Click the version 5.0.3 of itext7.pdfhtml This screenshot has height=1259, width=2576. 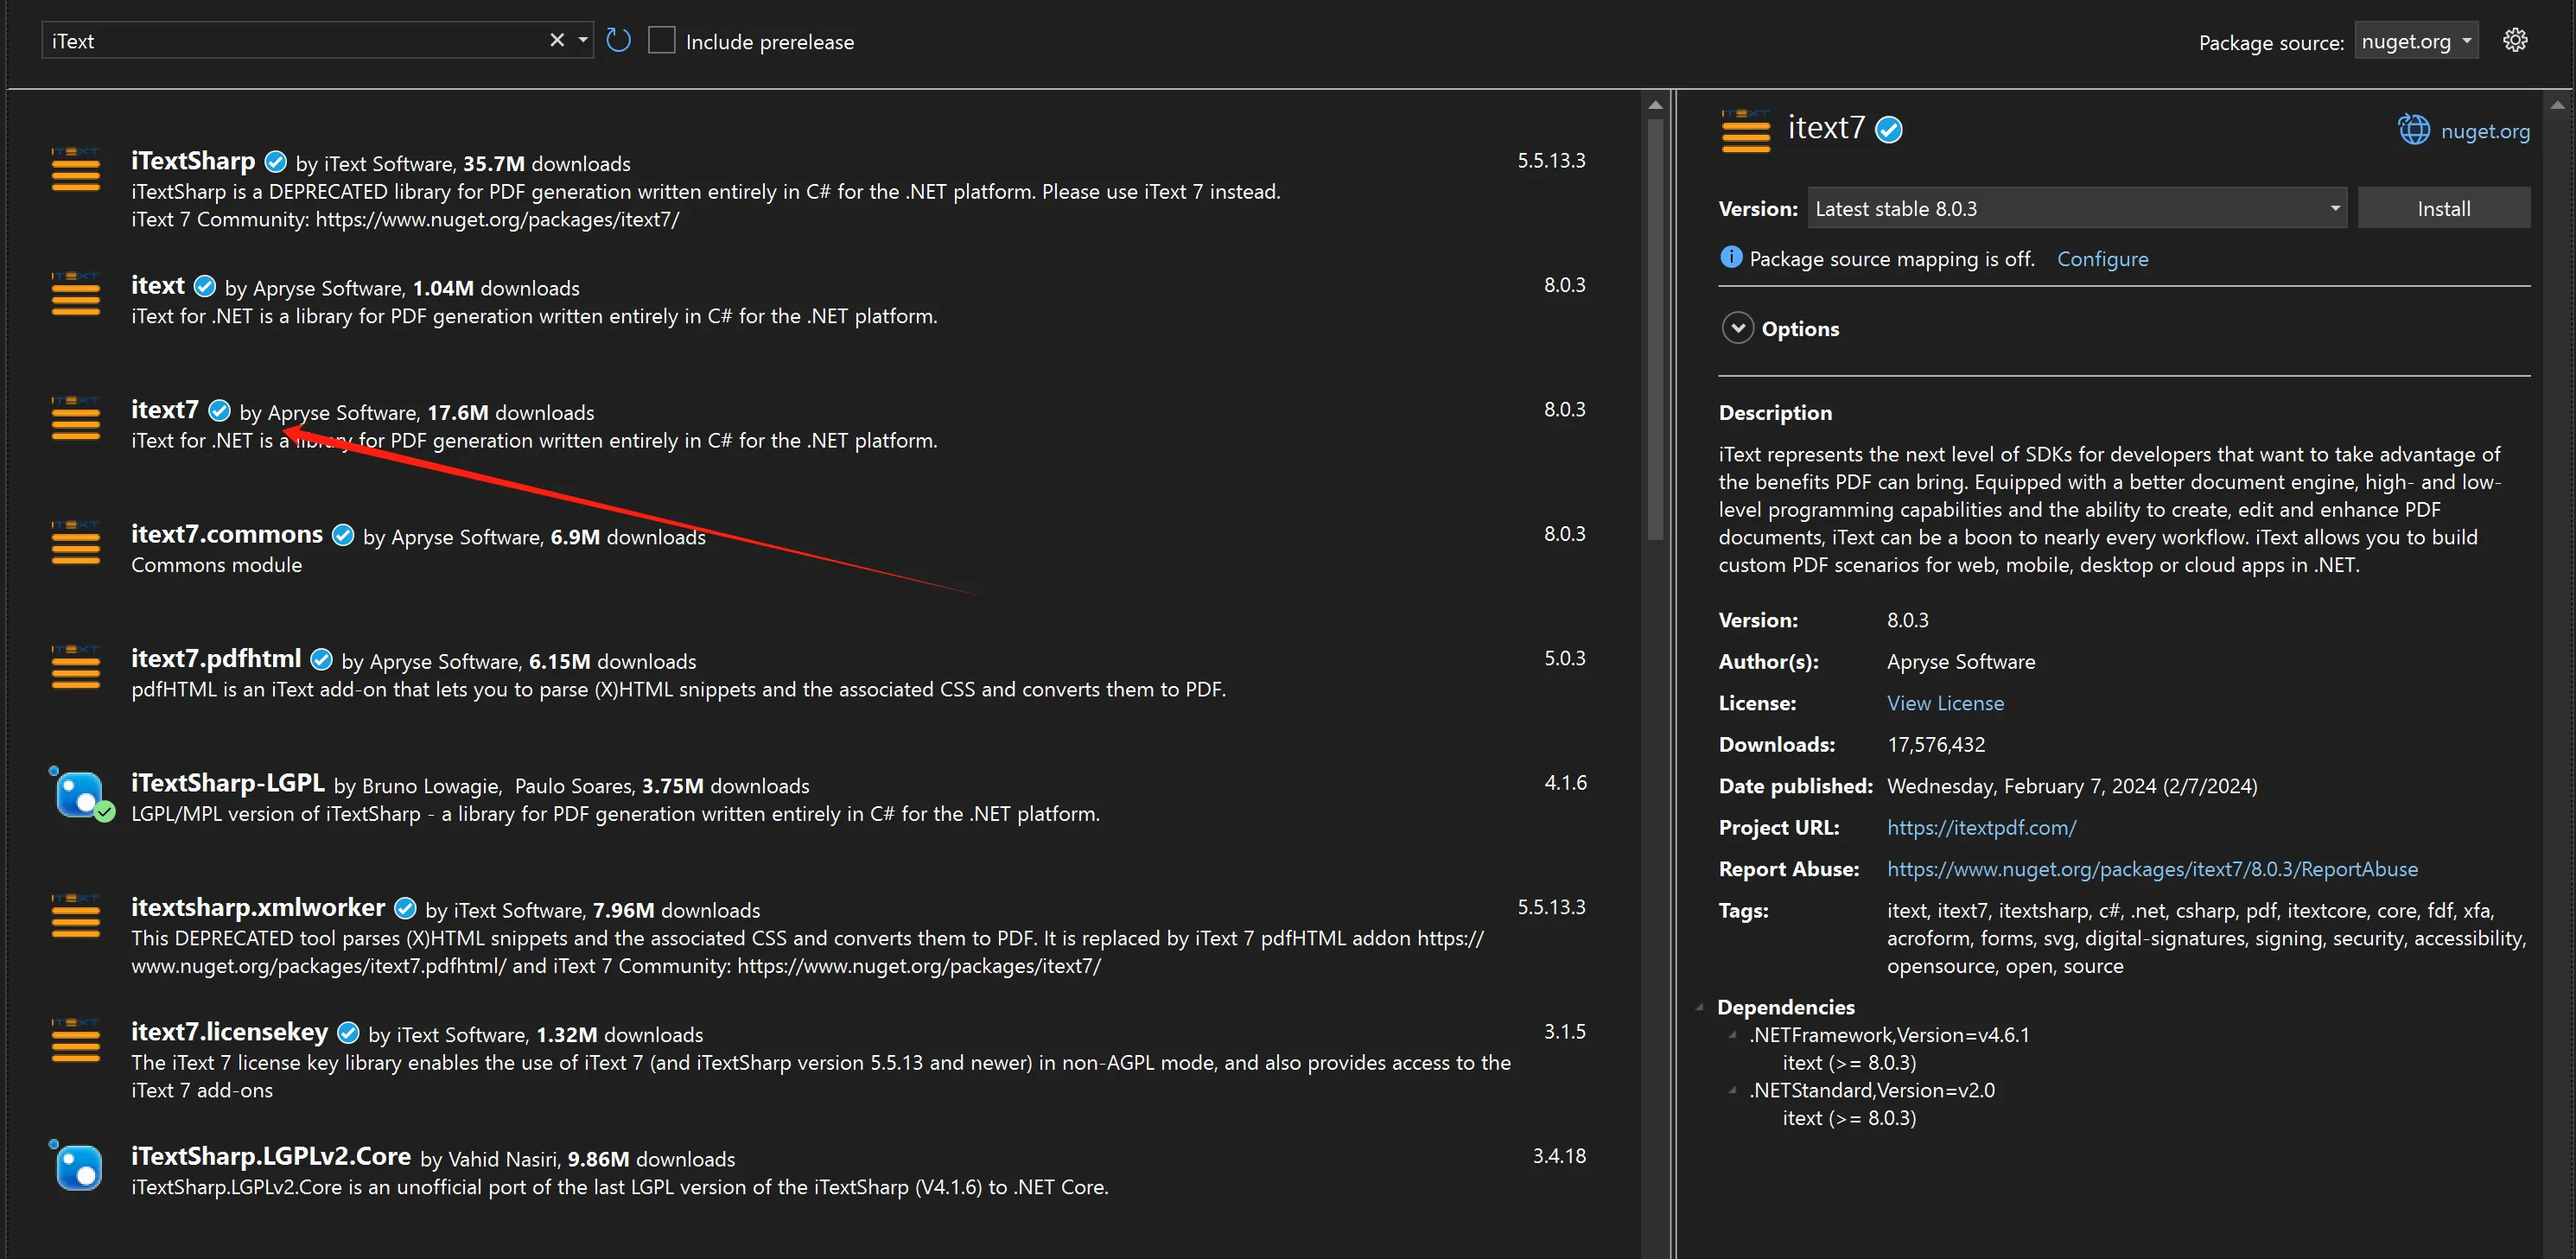click(x=1565, y=658)
